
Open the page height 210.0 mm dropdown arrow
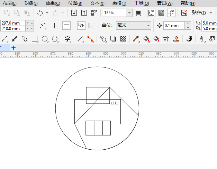coord(28,28)
